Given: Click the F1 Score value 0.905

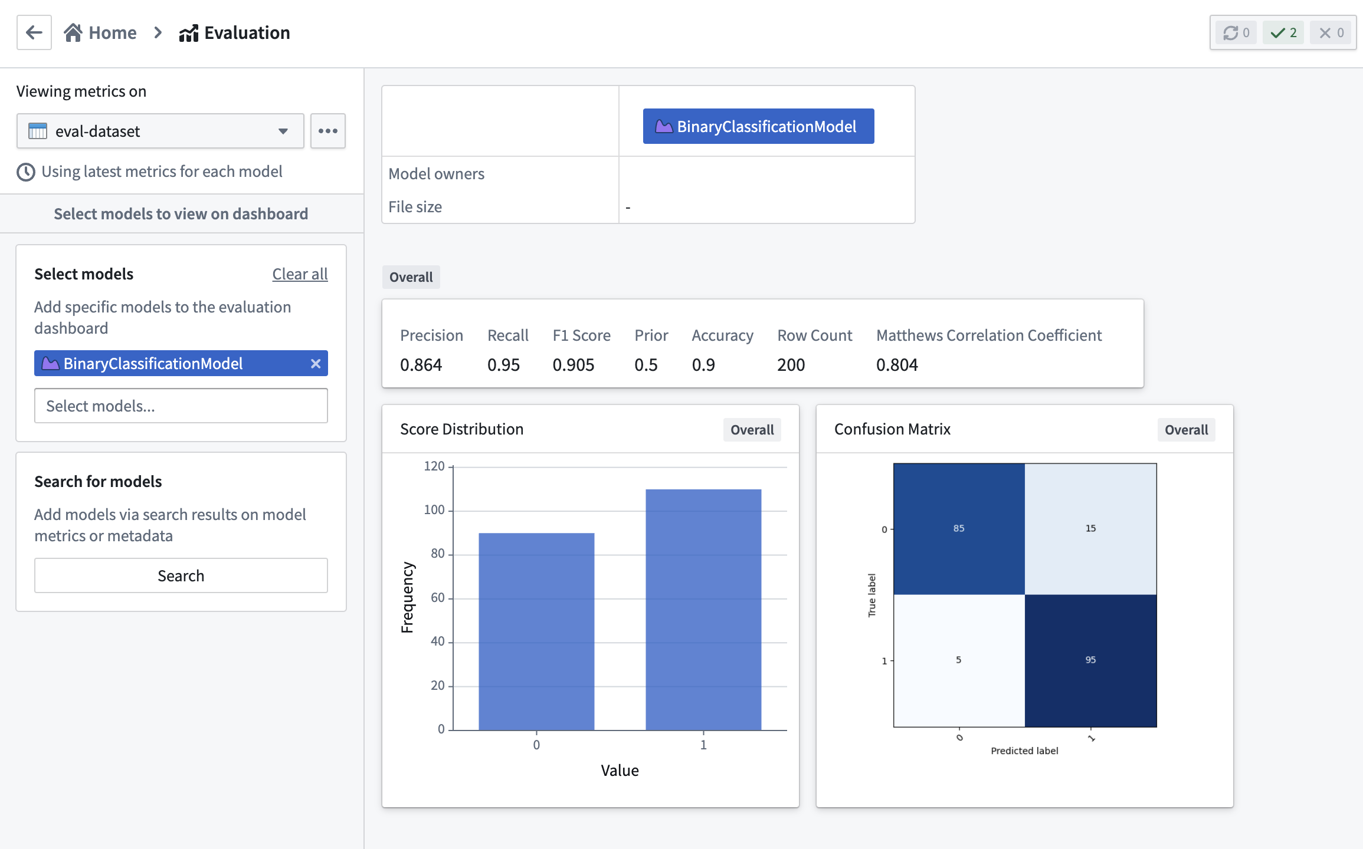Looking at the screenshot, I should tap(573, 365).
